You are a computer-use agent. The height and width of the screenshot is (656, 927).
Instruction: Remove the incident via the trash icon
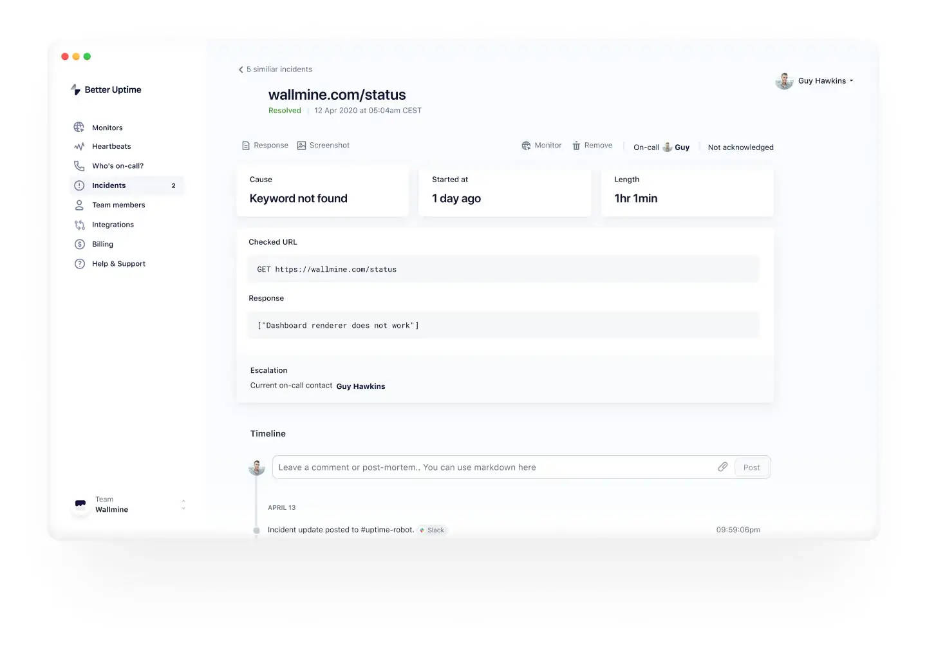(x=576, y=145)
